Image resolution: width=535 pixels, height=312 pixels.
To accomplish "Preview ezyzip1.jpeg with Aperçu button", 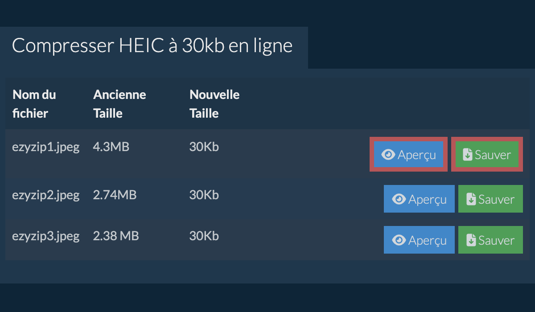I will (408, 155).
